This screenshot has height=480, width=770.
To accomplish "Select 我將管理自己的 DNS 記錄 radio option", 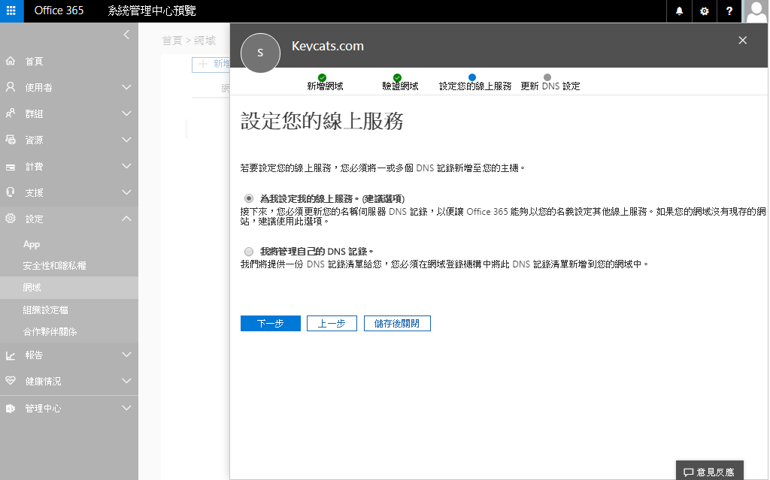I will pyautogui.click(x=249, y=252).
